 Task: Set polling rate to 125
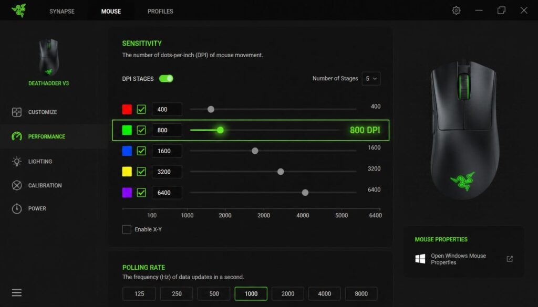click(x=139, y=294)
